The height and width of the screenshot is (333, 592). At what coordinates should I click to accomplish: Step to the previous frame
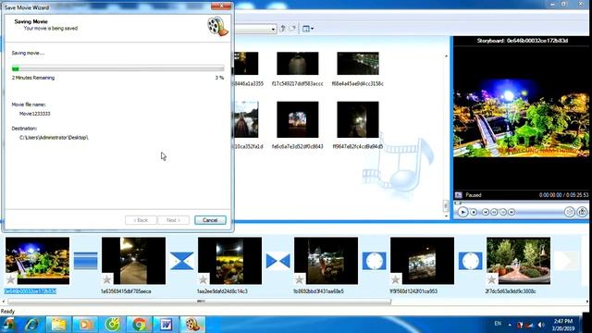[494, 212]
